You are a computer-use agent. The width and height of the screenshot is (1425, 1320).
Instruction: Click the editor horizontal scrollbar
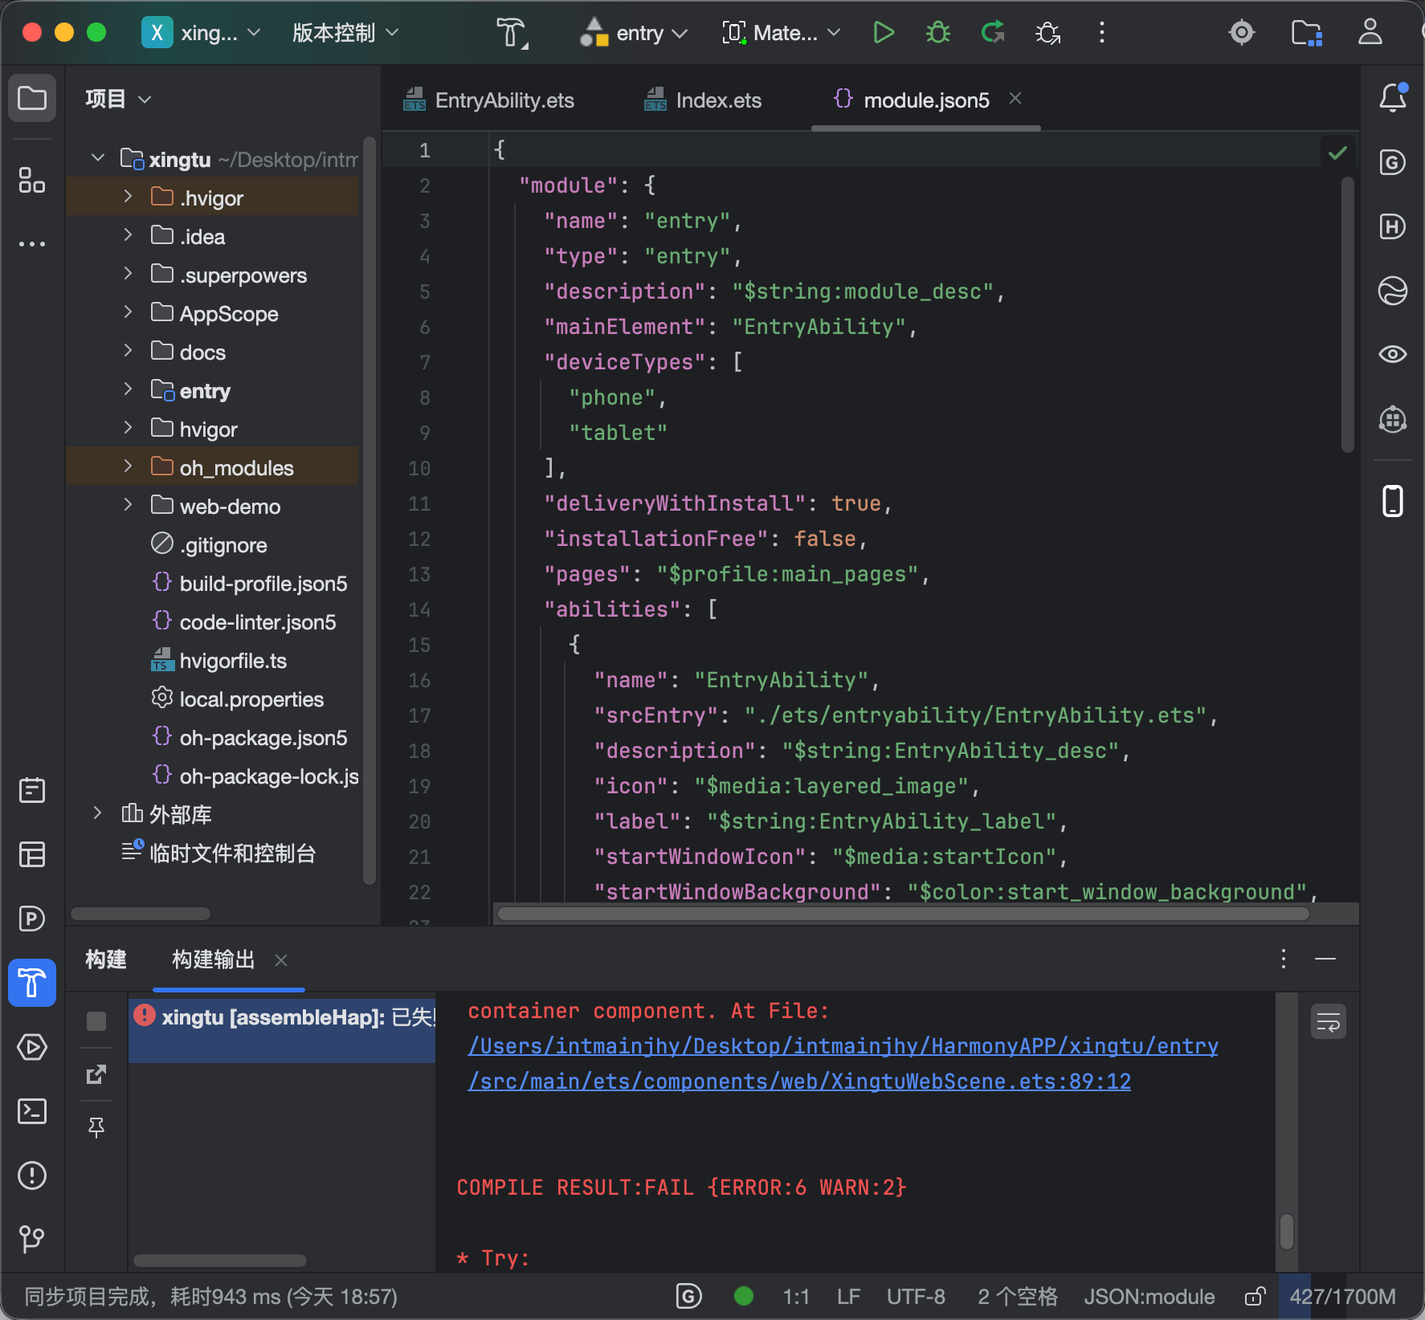[904, 914]
